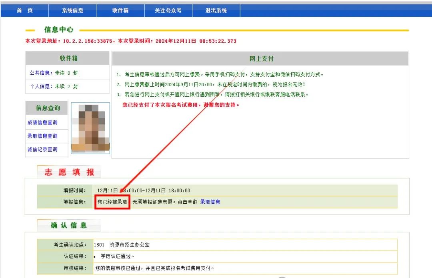The height and width of the screenshot is (278, 432).
Task: Click 退出系统 to log out
Action: [x=216, y=10]
